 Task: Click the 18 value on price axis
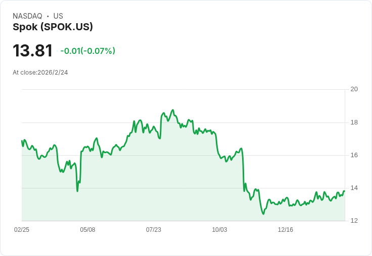354,122
